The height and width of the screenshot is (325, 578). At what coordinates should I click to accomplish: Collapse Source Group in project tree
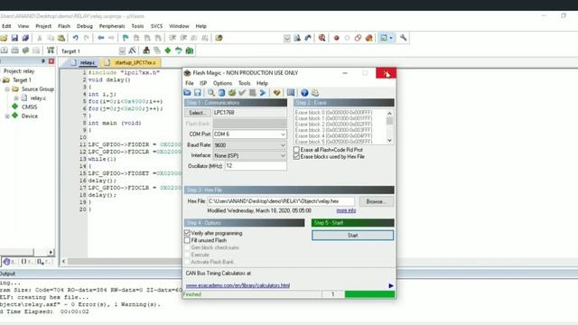click(7, 89)
